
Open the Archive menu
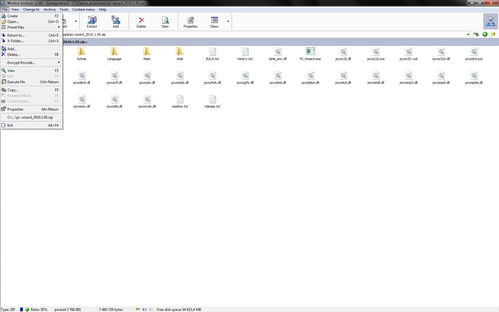tap(50, 10)
